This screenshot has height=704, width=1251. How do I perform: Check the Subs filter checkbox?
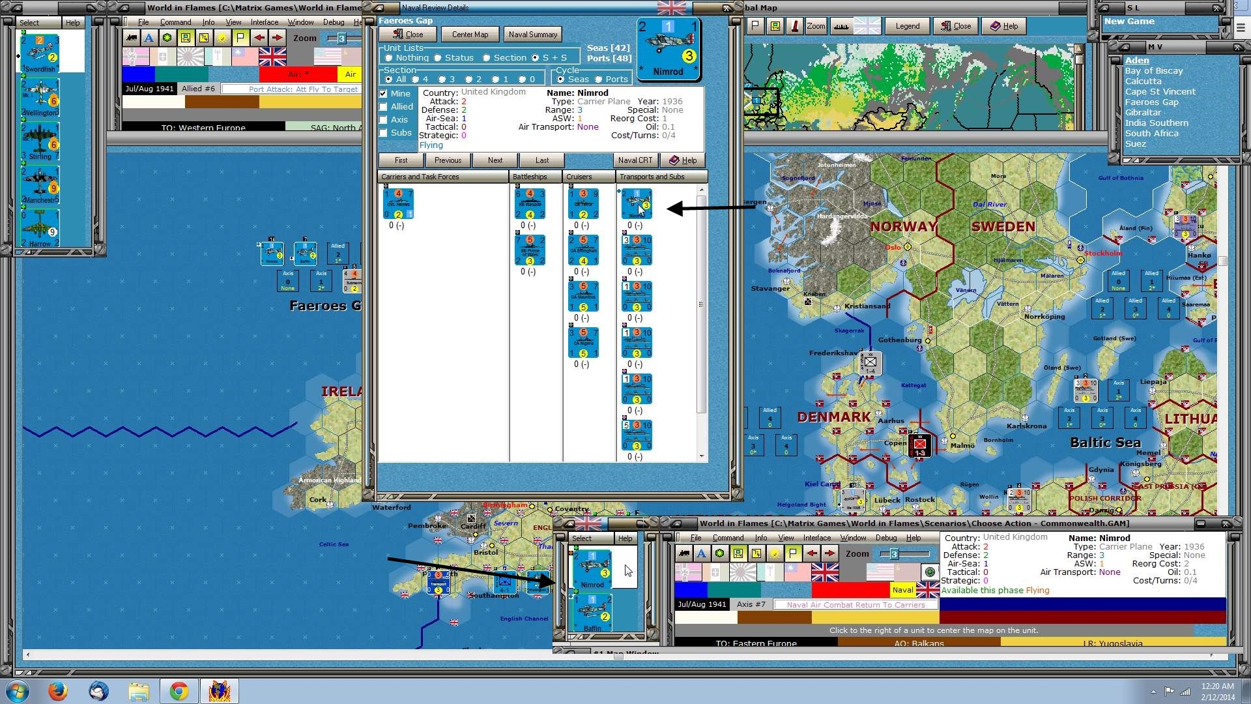384,133
